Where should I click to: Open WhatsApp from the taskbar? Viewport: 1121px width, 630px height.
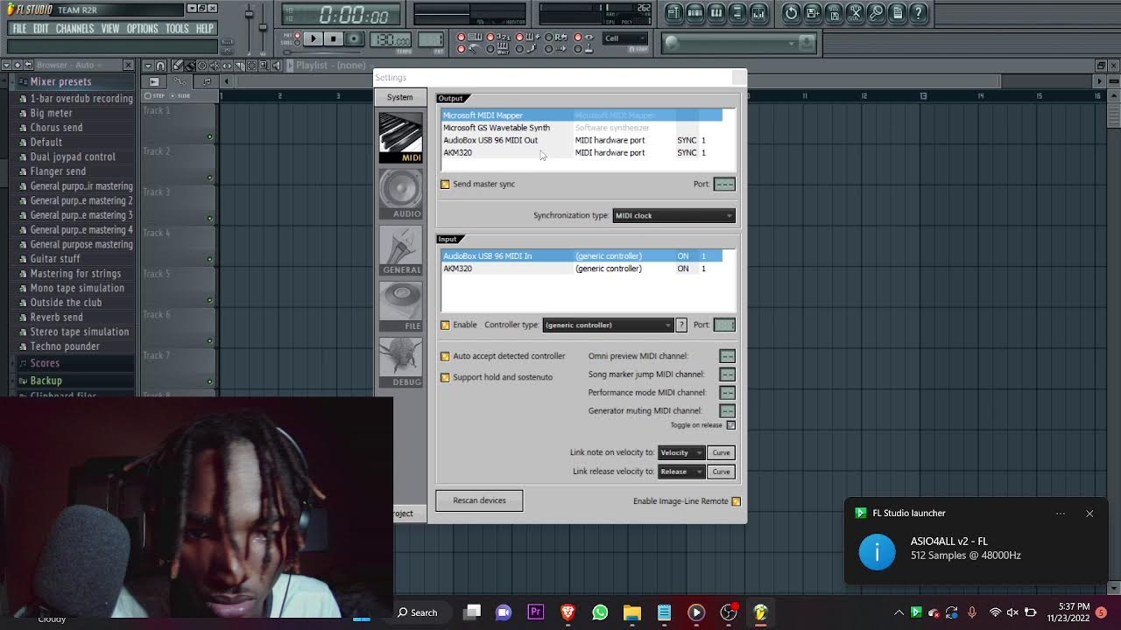[600, 612]
